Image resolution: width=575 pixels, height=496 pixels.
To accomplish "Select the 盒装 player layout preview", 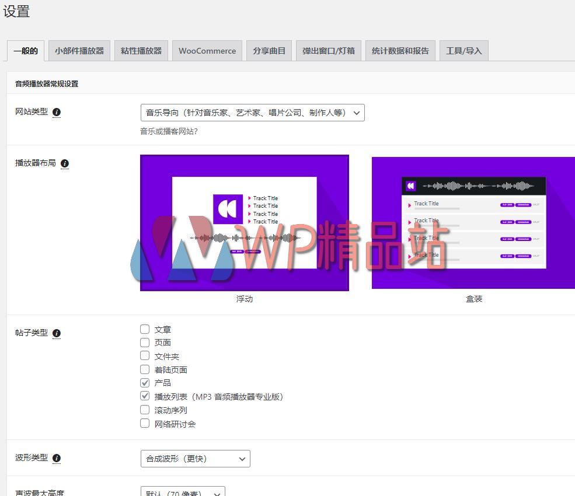I will tap(473, 222).
